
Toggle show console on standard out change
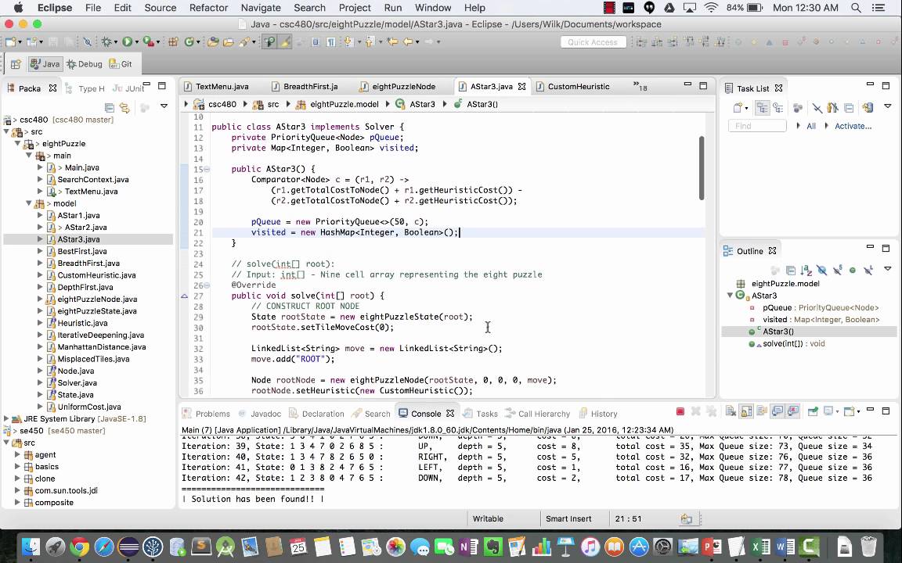778,411
